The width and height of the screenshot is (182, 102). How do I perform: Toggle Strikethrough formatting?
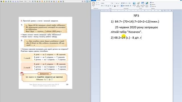coord(108,6)
